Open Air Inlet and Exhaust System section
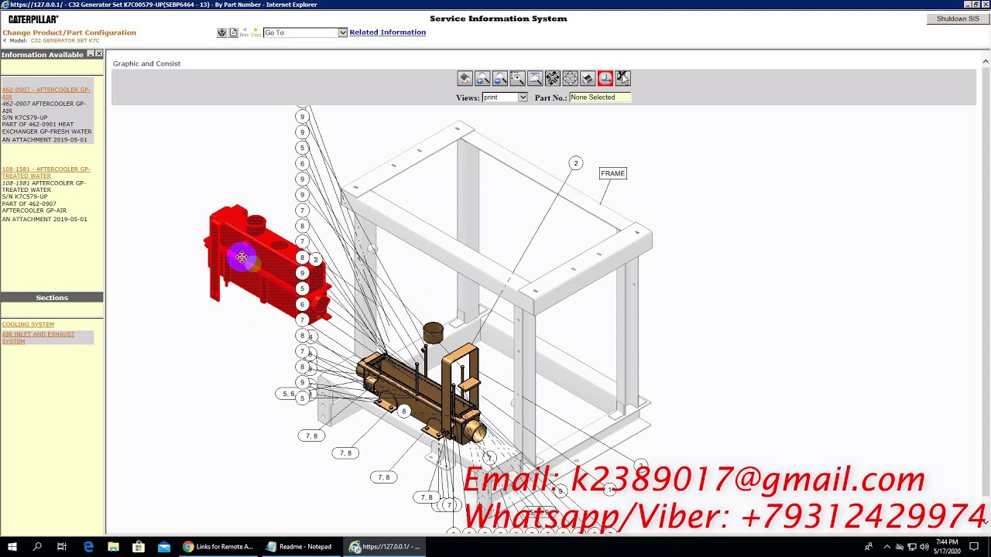Viewport: 991px width, 557px height. 38,337
